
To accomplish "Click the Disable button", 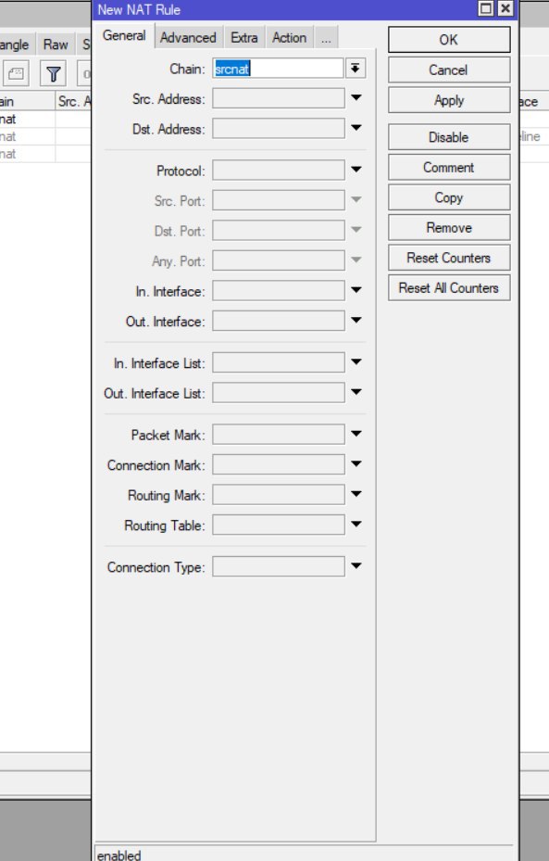I will pos(449,137).
